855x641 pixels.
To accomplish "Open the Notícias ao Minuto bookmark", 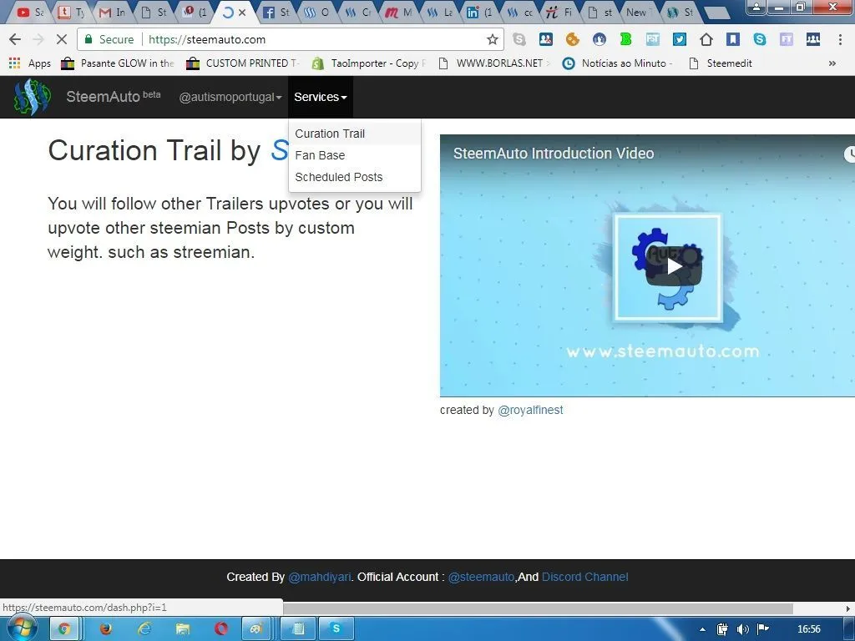I will coord(618,63).
